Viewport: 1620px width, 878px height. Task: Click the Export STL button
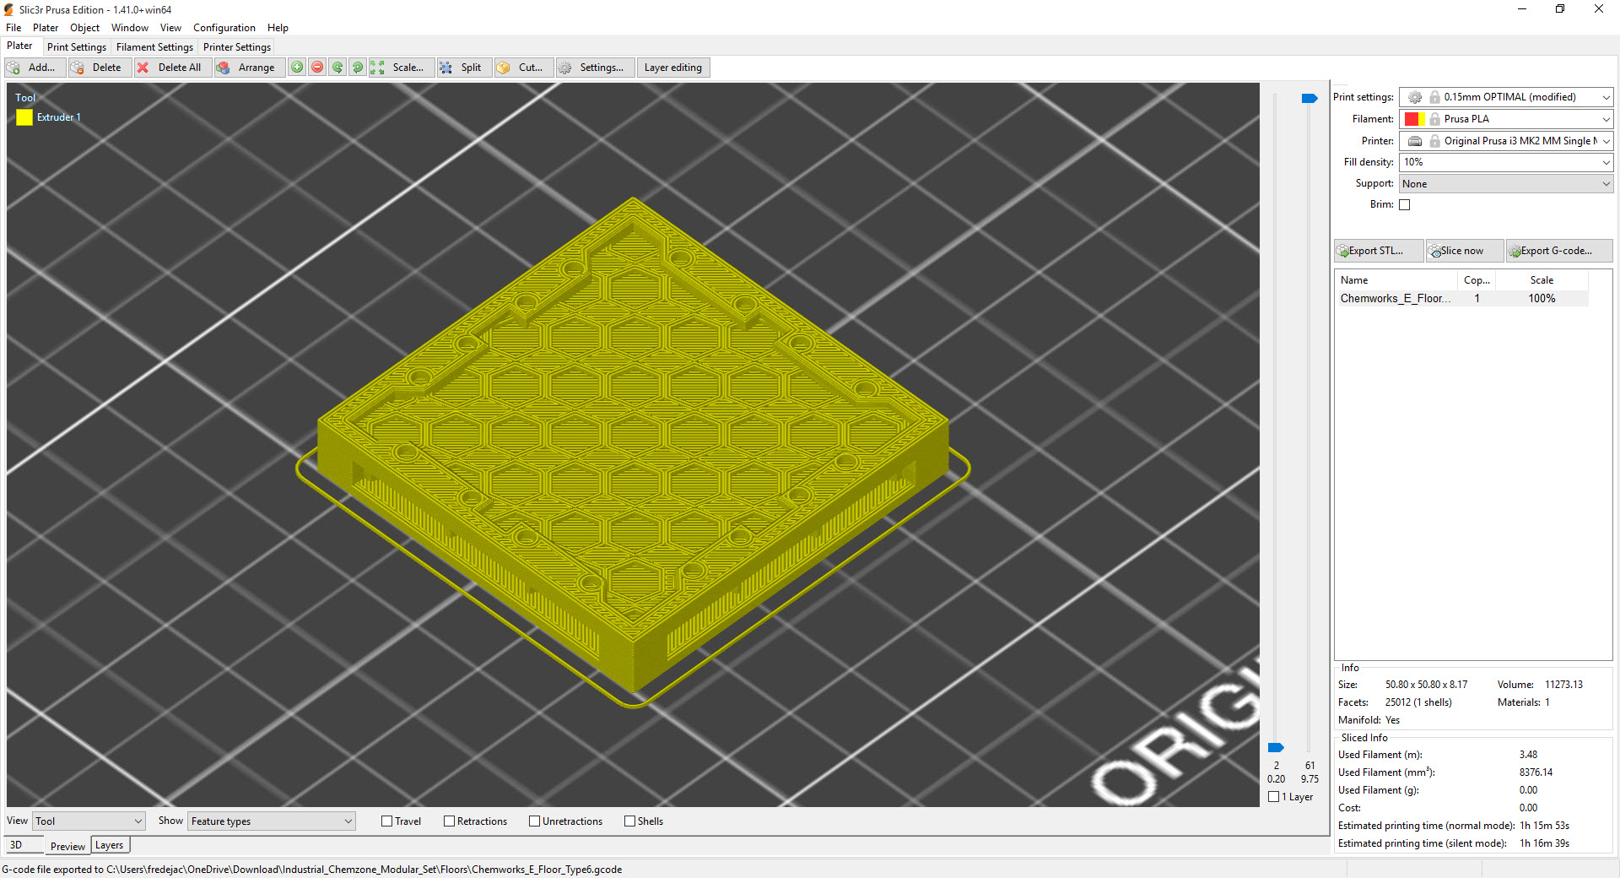click(x=1379, y=251)
